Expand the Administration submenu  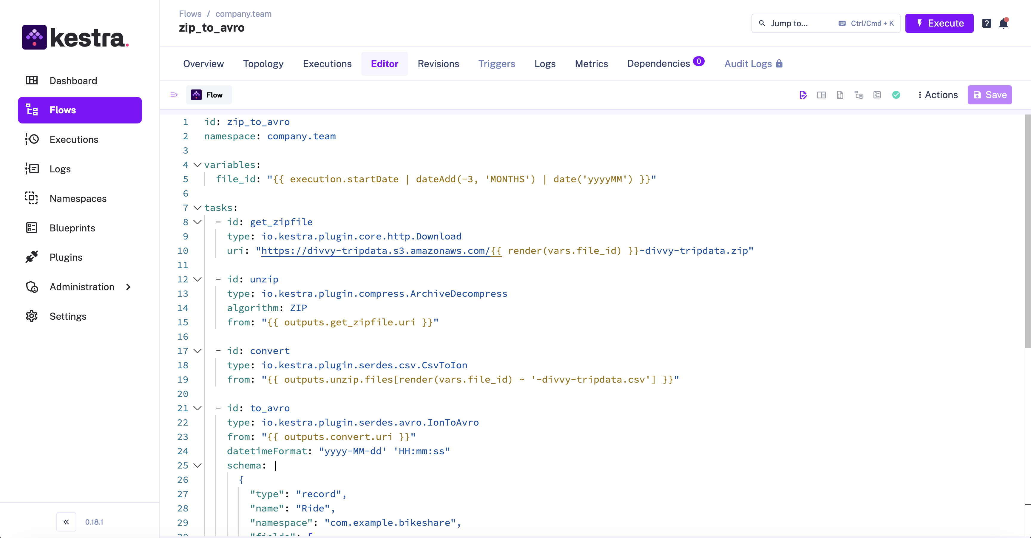pos(129,286)
